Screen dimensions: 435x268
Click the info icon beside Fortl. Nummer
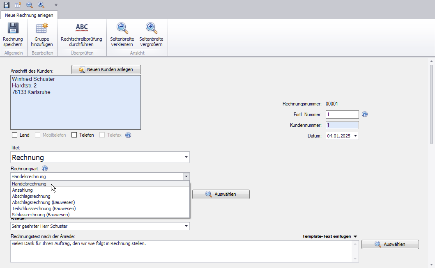365,114
